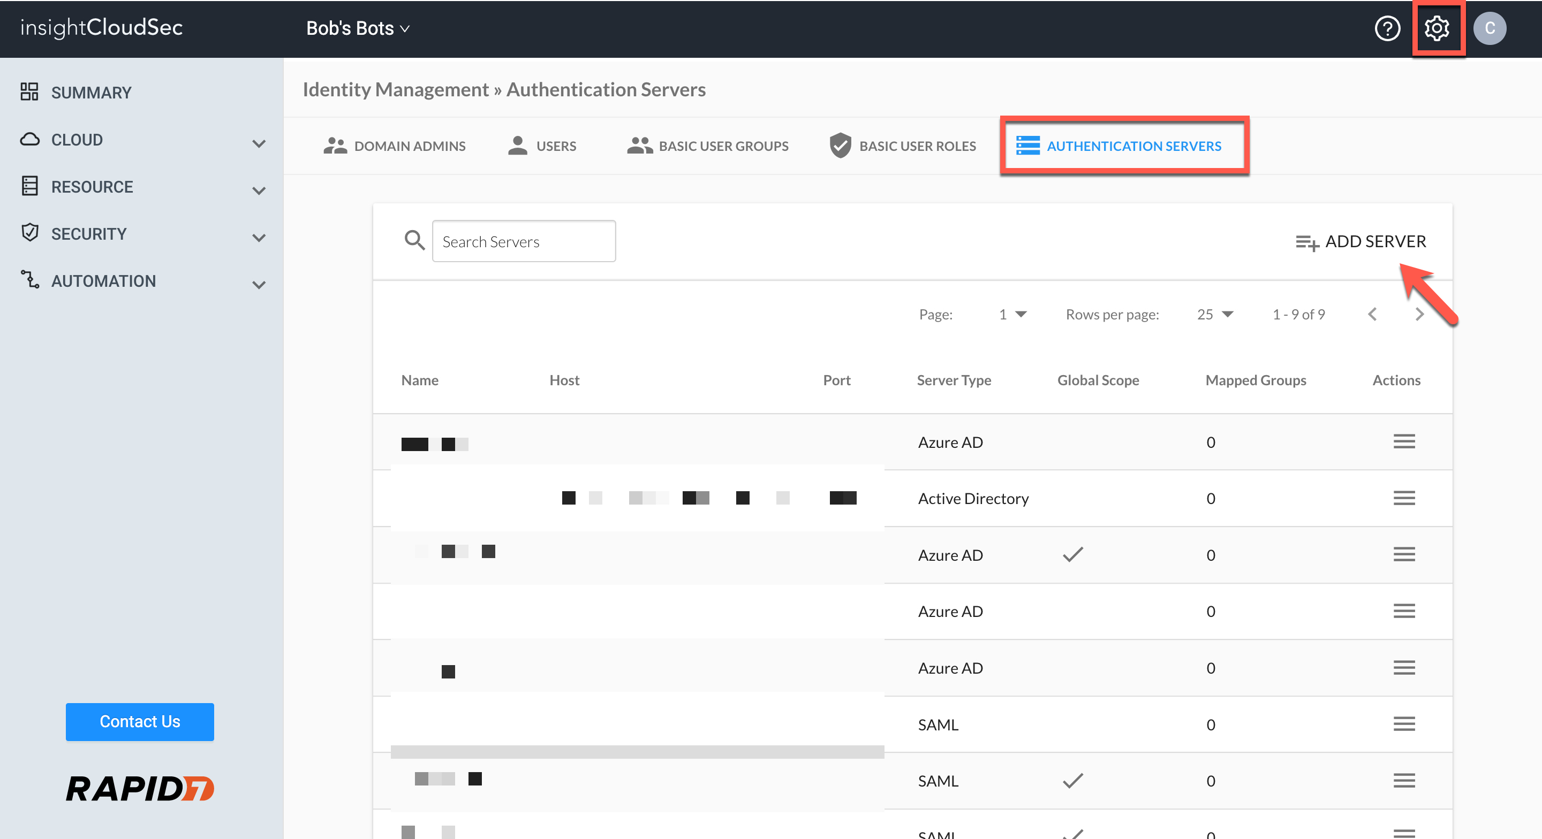
Task: Click the Summary dashboard sidebar item
Action: (91, 93)
